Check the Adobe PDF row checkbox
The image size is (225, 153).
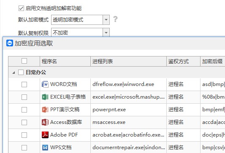point(24,135)
